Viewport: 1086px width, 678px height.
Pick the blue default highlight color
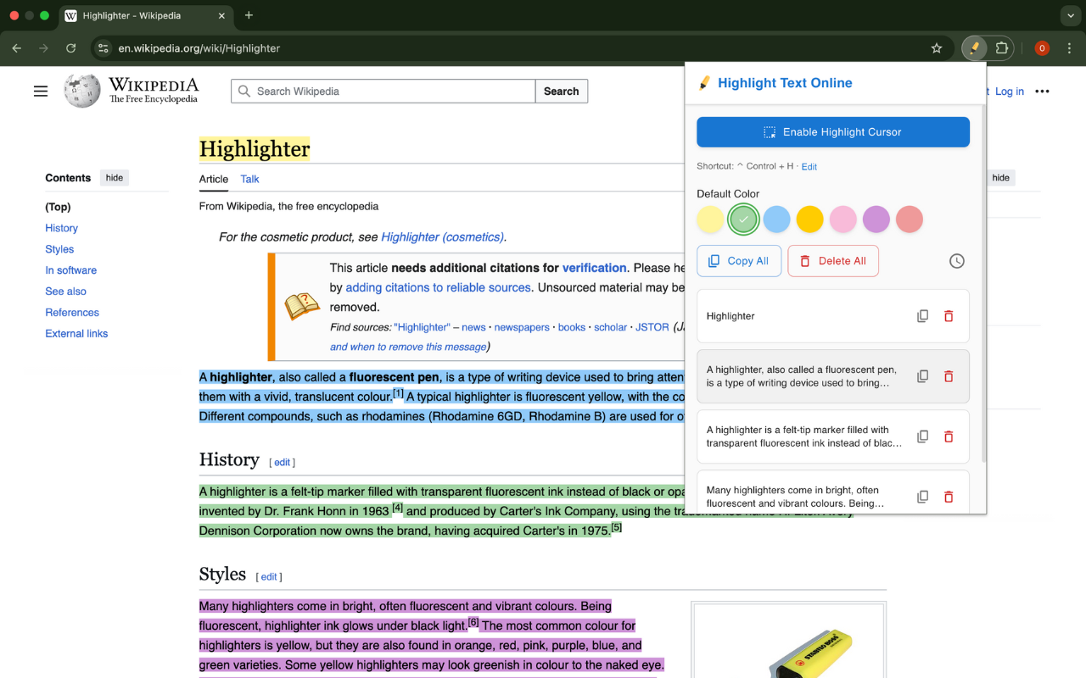(776, 220)
